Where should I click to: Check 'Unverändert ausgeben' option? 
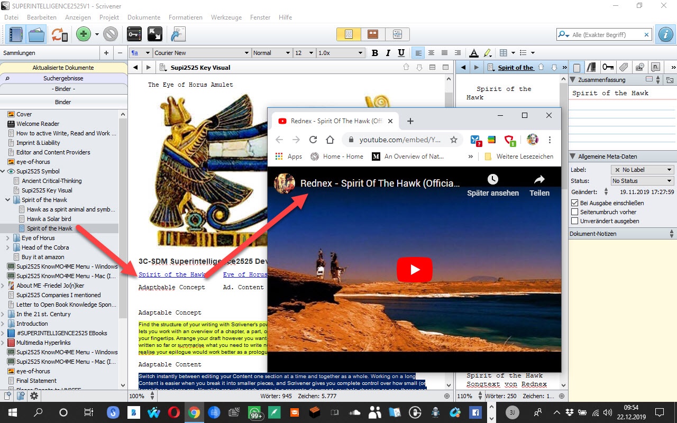tap(575, 221)
